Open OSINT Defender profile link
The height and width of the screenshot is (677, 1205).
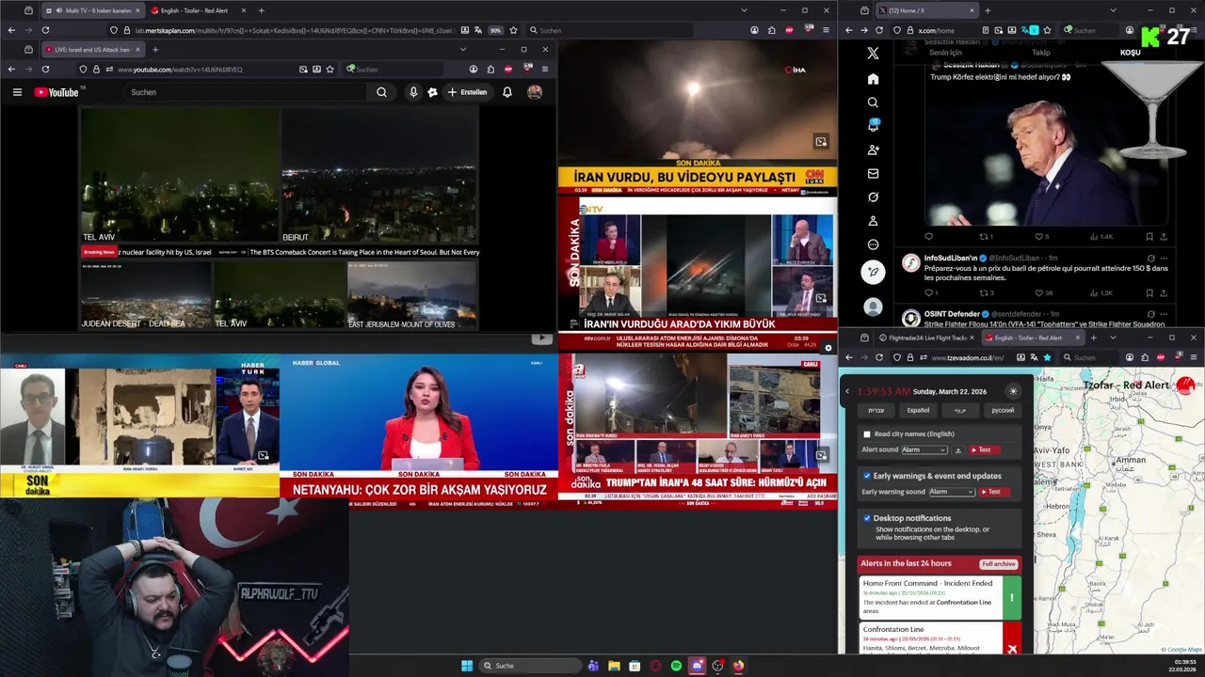point(954,313)
